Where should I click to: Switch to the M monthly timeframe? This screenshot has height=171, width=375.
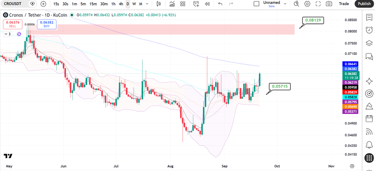pyautogui.click(x=141, y=4)
